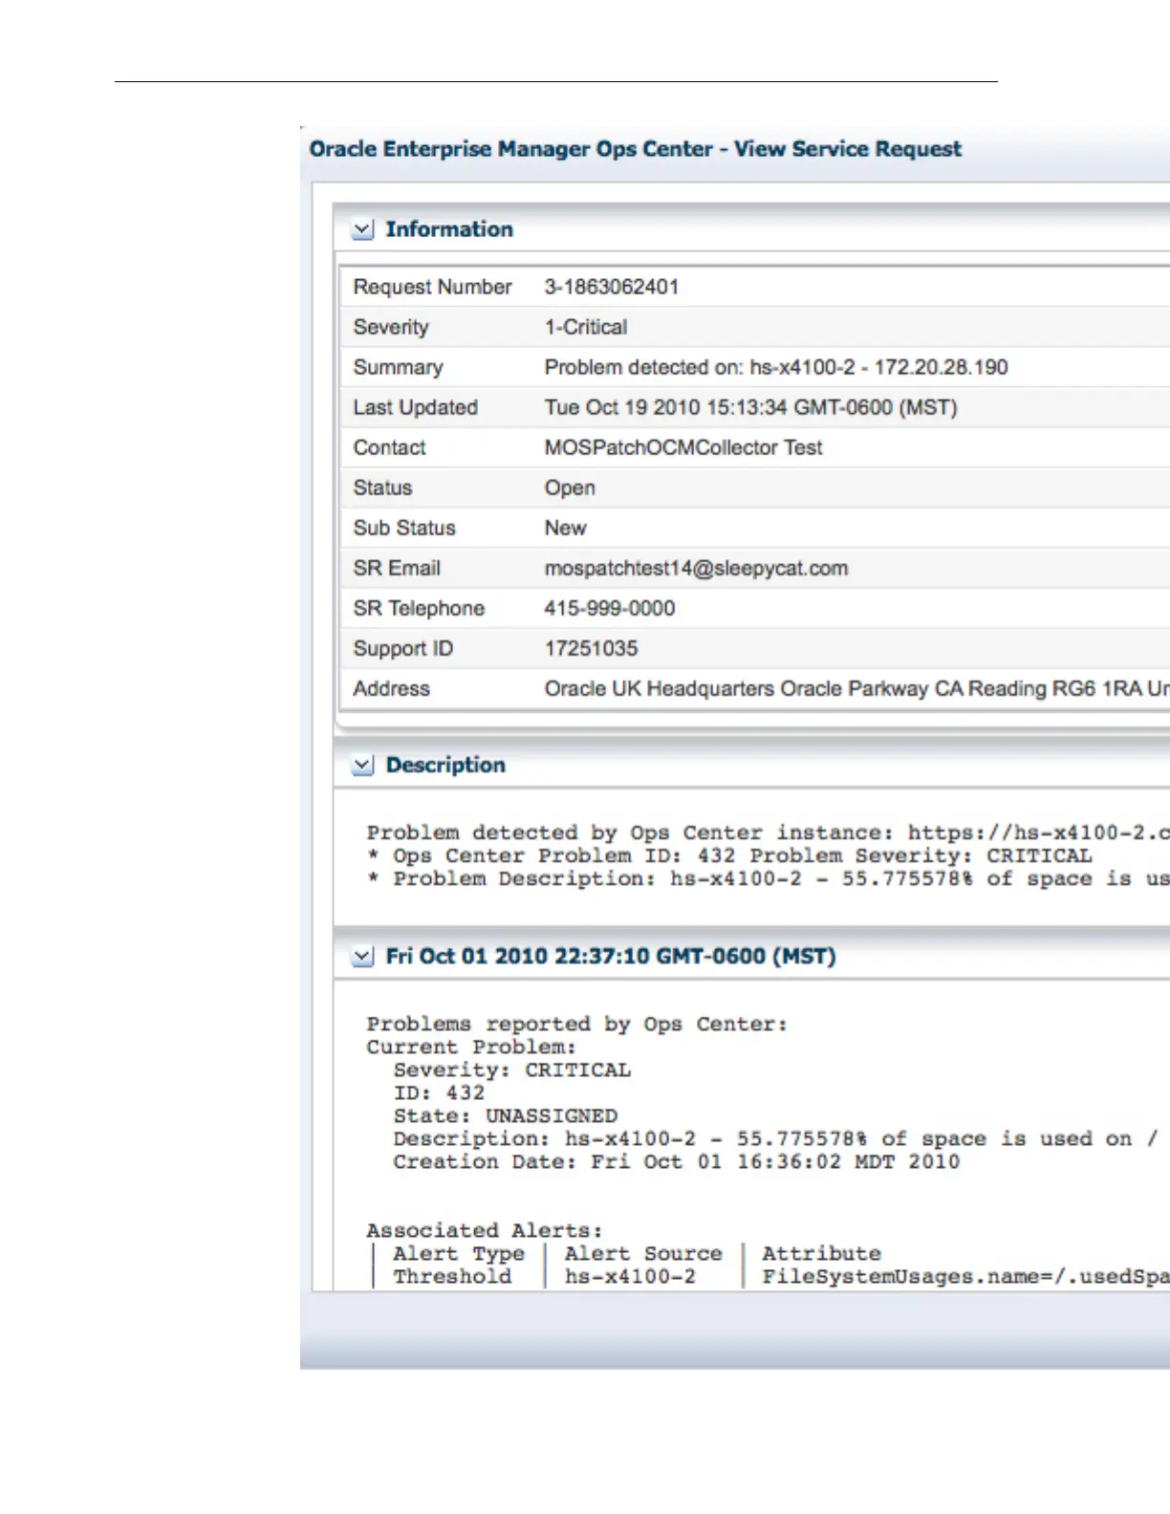Click the Last Updated label

click(x=415, y=407)
